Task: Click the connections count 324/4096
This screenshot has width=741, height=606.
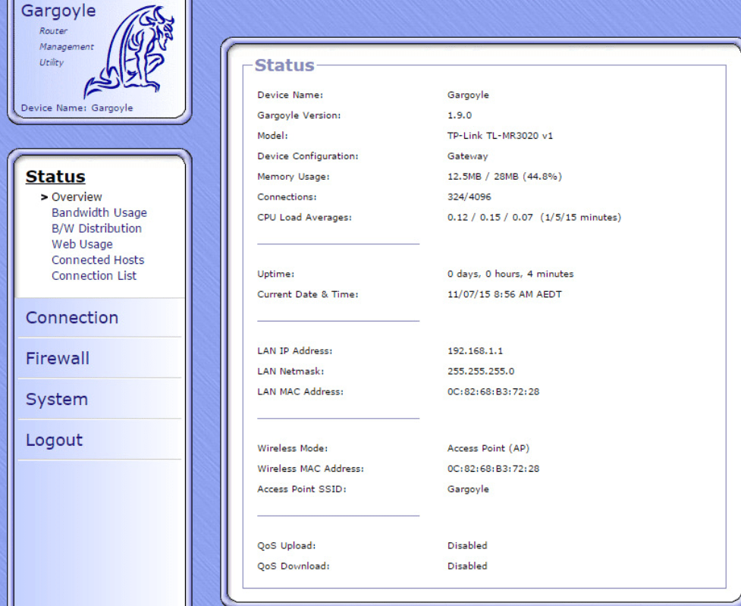Action: pos(469,197)
